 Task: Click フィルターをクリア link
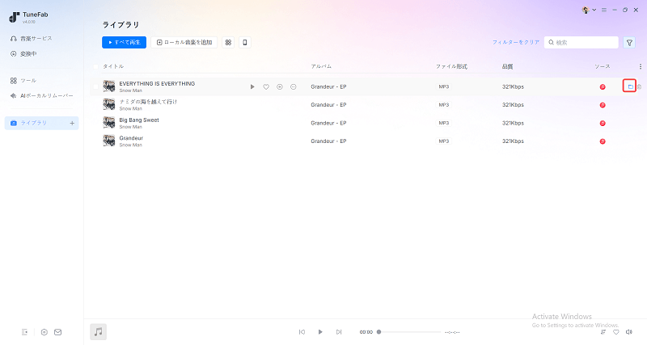516,43
